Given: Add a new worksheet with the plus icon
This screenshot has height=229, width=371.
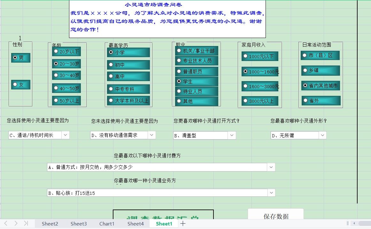Looking at the screenshot, I should [x=182, y=224].
